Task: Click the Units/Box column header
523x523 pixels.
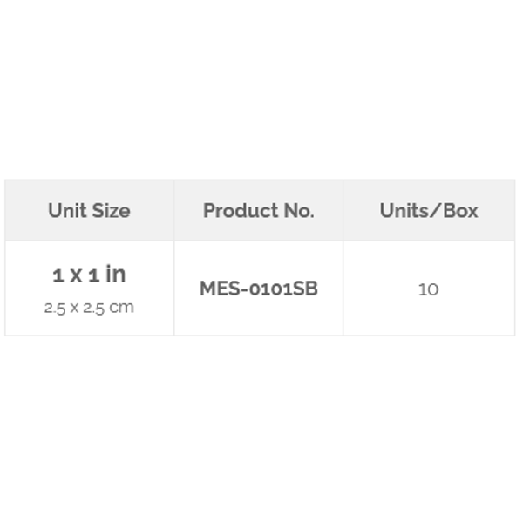Action: (x=429, y=210)
